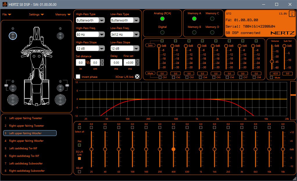The image size is (297, 181).
Task: Select channel 8 Right saddlebag Subwoofer
Action: coord(27,171)
